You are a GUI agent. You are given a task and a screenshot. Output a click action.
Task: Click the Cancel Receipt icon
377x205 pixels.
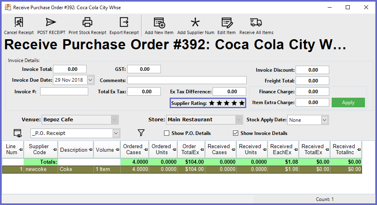19,22
